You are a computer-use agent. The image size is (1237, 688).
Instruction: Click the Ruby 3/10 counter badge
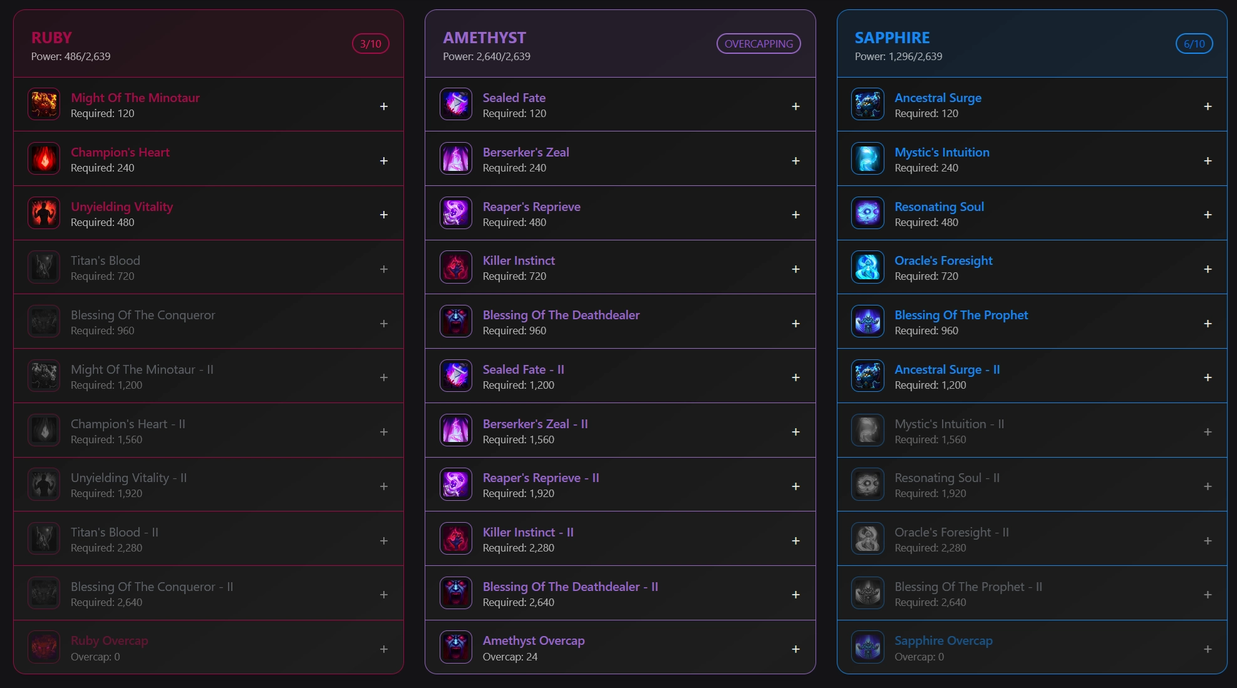tap(371, 44)
